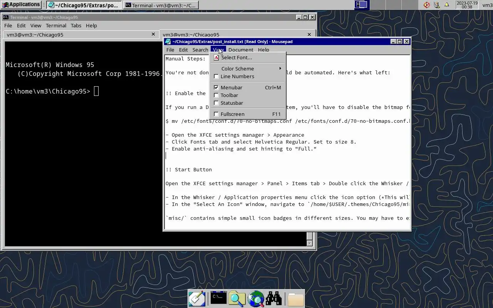Open Terminal window View menu
The image size is (493, 308).
36,25
